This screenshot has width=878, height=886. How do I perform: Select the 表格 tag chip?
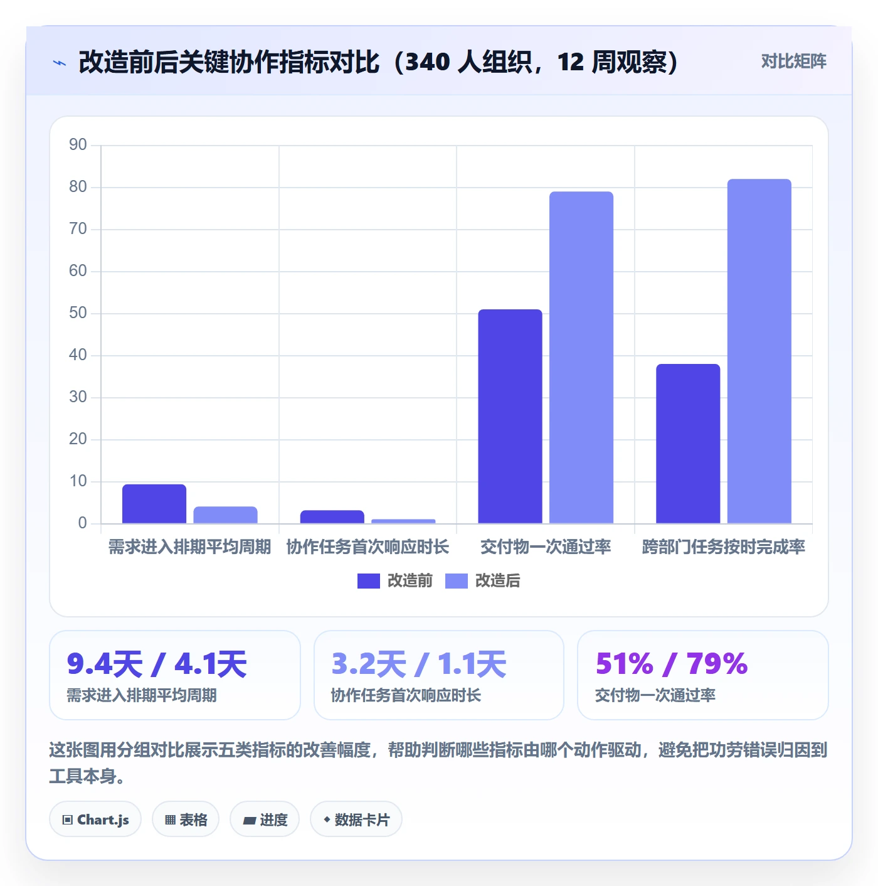pos(186,819)
